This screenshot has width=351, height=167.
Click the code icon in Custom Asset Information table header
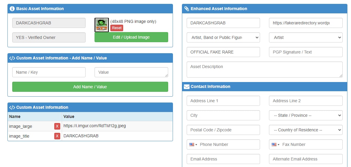(12, 108)
